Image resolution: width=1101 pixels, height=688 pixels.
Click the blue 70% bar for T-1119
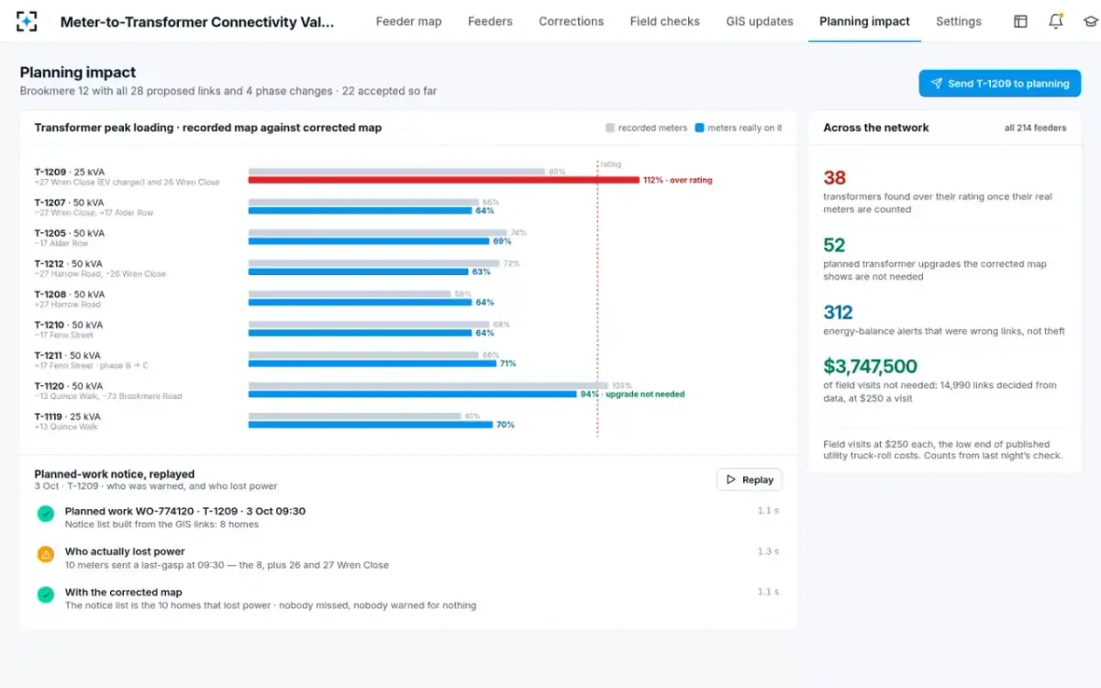370,425
